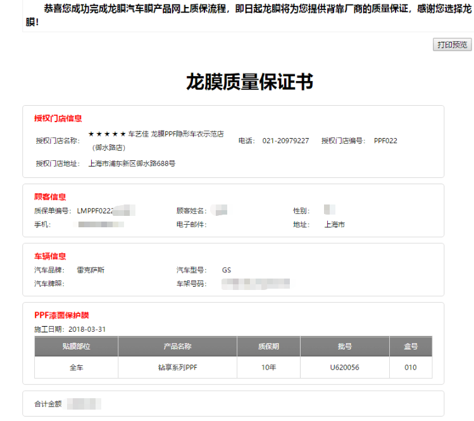
Task: Click the 全车 table cell
Action: point(76,367)
